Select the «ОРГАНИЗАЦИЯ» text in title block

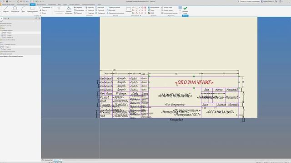[x=220, y=112]
